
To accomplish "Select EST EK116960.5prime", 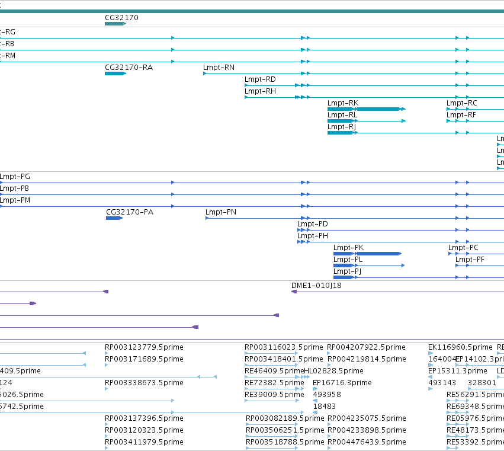I will coord(460,347).
